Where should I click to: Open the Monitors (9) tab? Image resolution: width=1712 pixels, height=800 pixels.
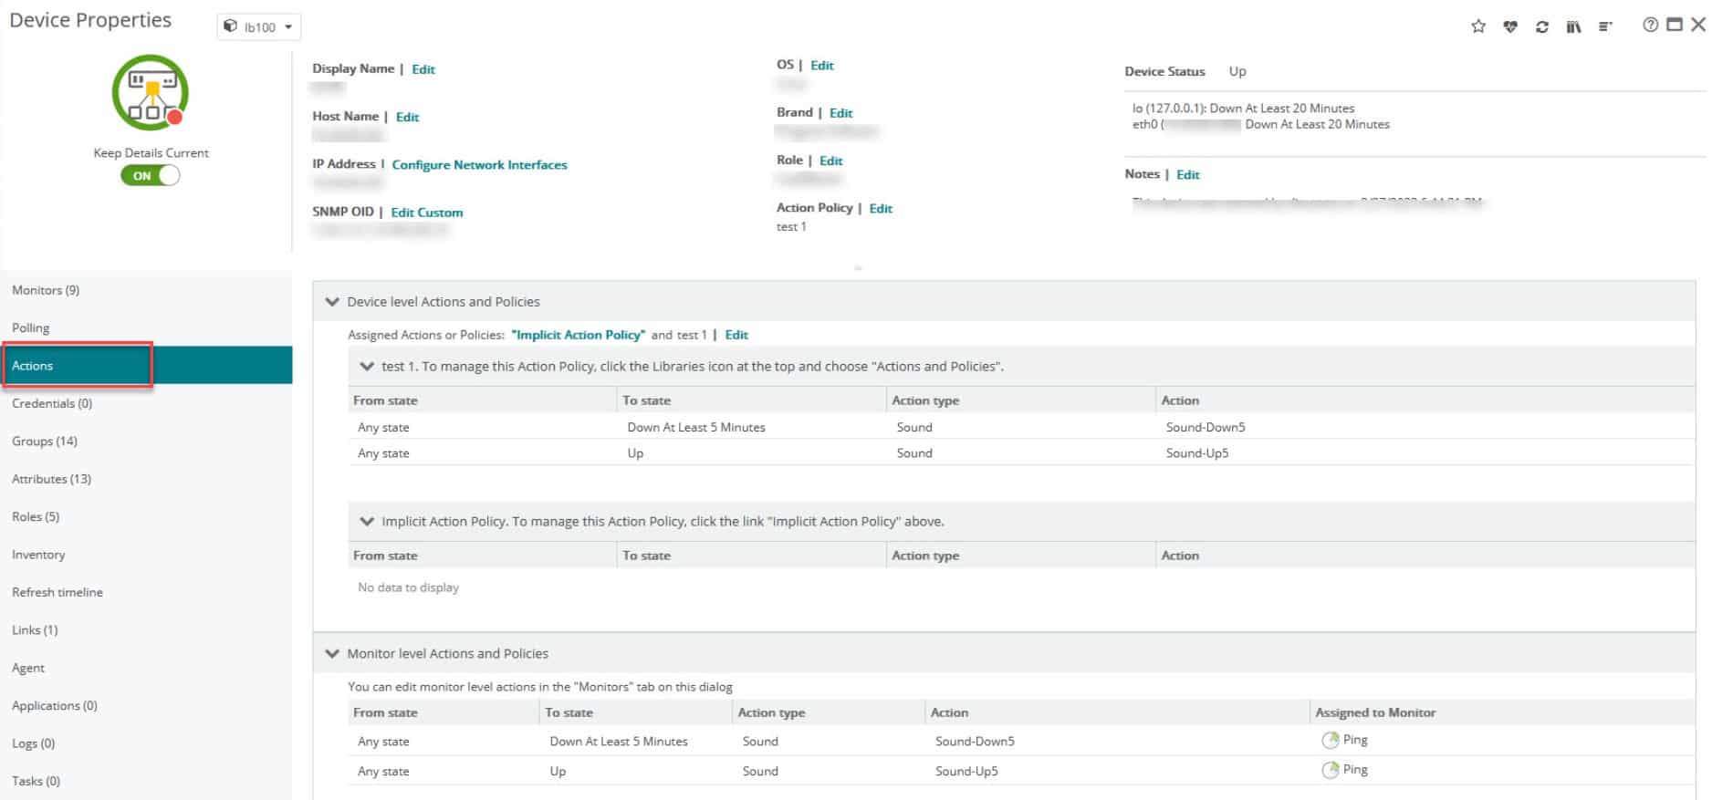pyautogui.click(x=146, y=290)
